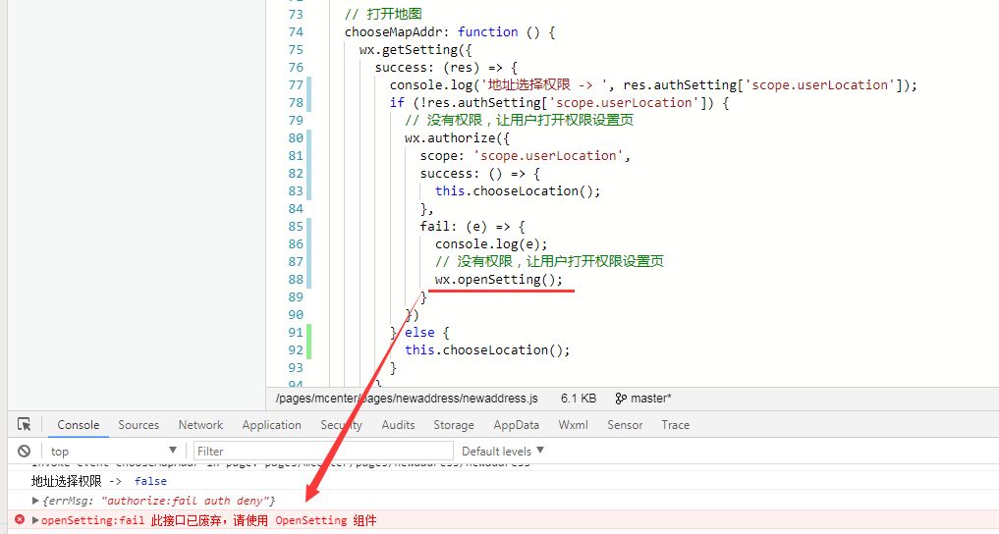Click the newaddress.js file path in status bar
This screenshot has width=999, height=534.
pos(407,399)
